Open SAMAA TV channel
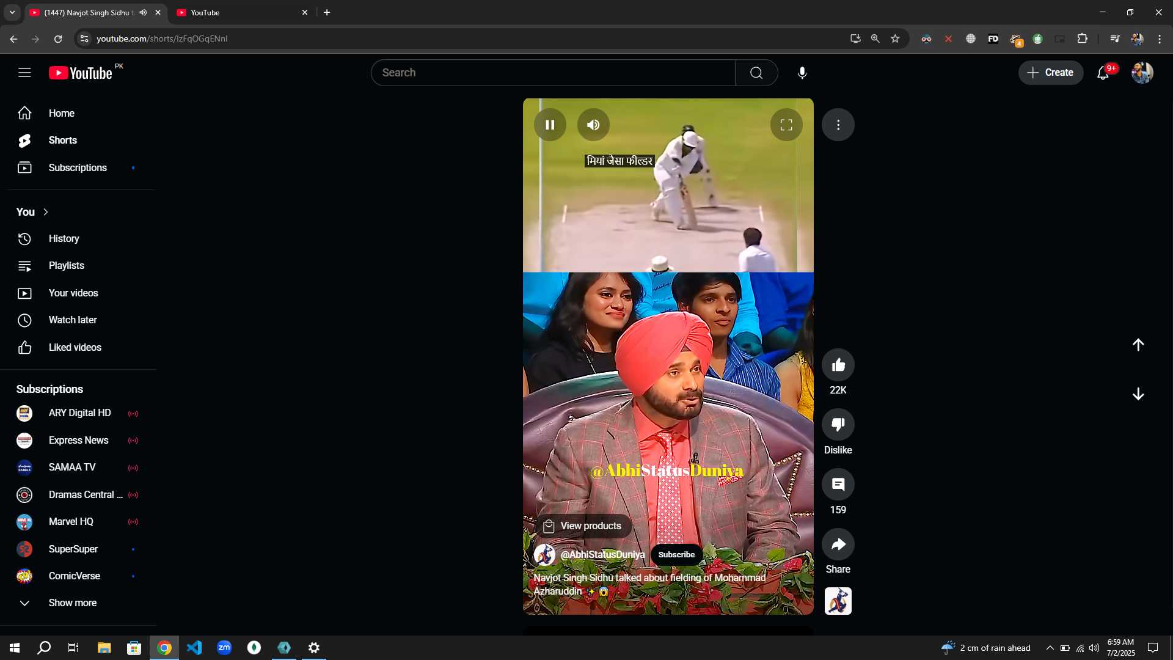 click(x=78, y=468)
